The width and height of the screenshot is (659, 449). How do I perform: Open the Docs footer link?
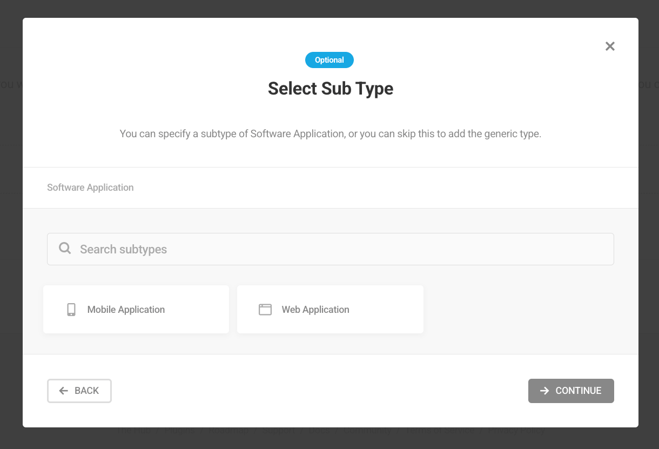[x=319, y=430]
